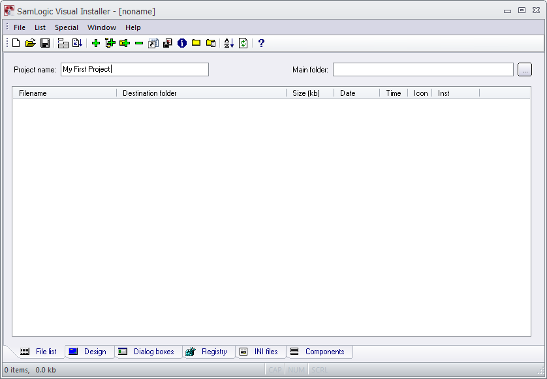Click the Filename column header

click(x=65, y=93)
